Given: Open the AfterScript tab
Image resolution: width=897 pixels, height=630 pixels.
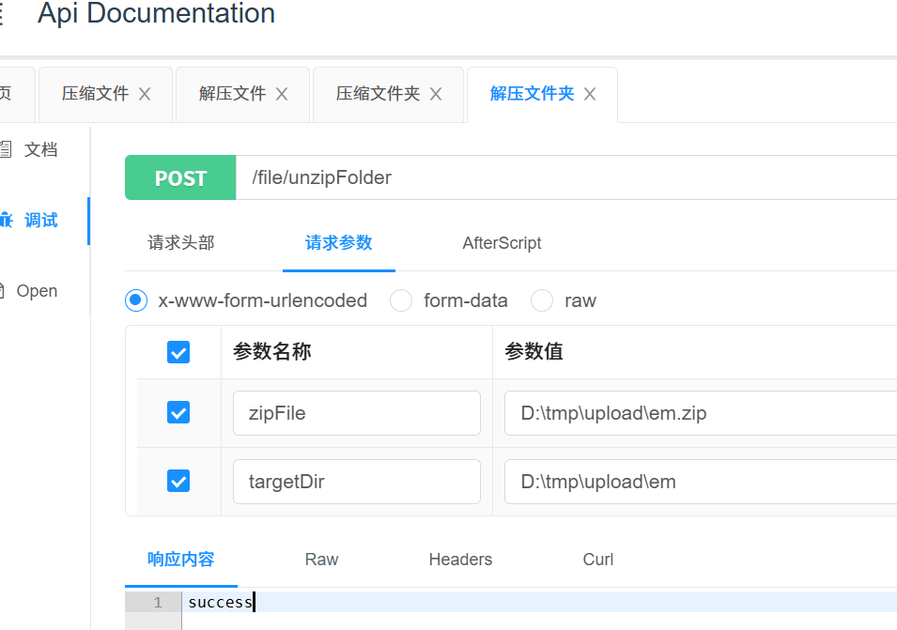Looking at the screenshot, I should 502,243.
